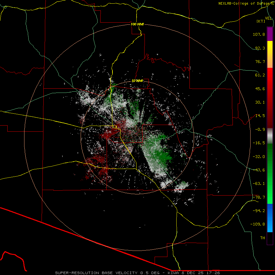Click the "100 NMI" range ring label

tap(137, 24)
